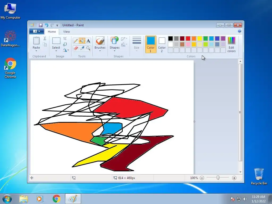Activate Color 2 selector
Image resolution: width=272 pixels, height=204 pixels.
point(162,44)
